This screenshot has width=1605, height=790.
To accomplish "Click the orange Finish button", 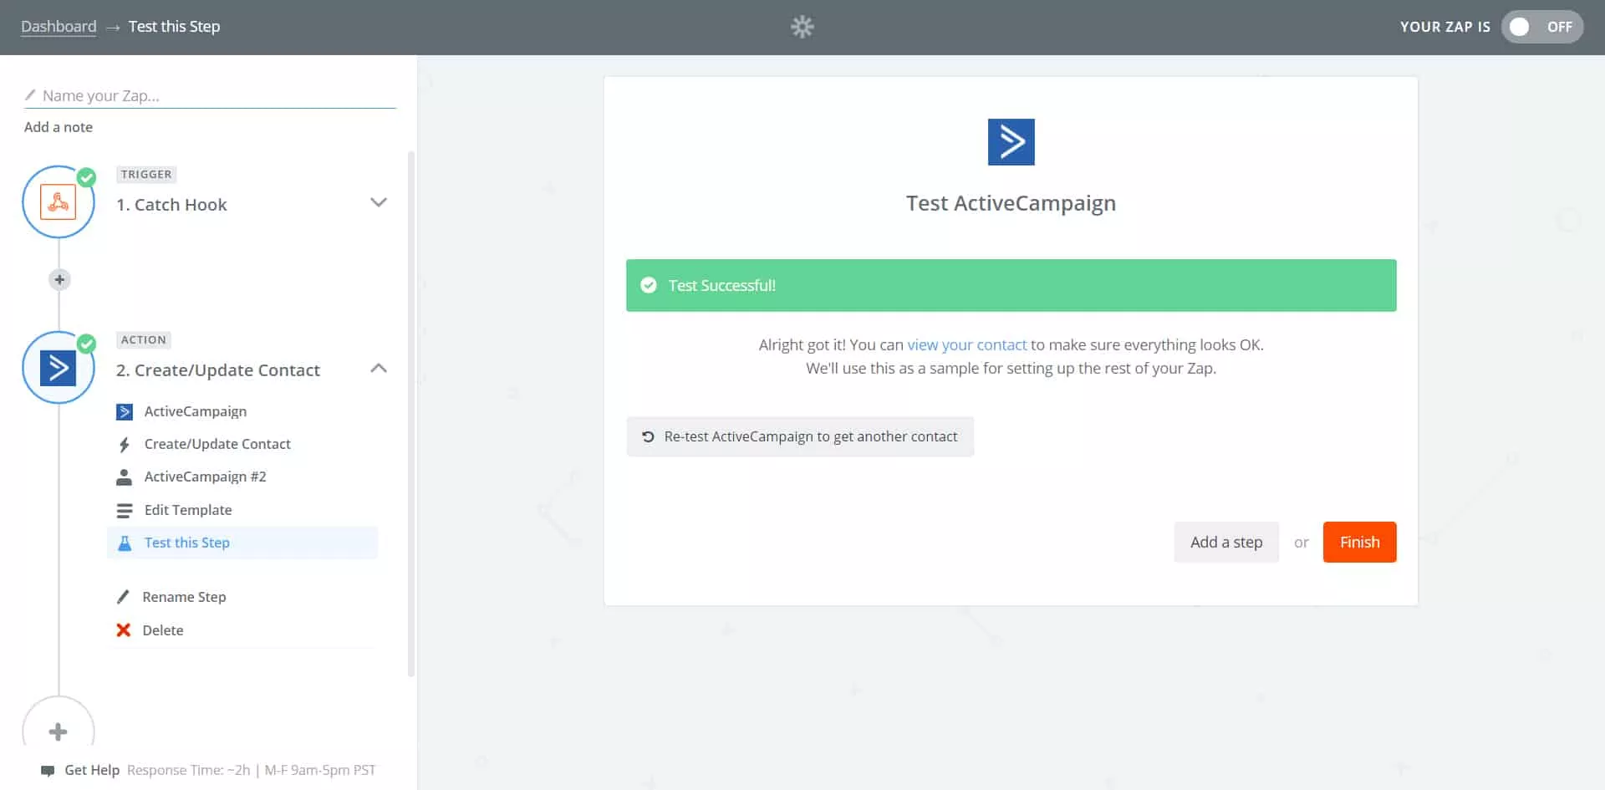I will [1359, 542].
